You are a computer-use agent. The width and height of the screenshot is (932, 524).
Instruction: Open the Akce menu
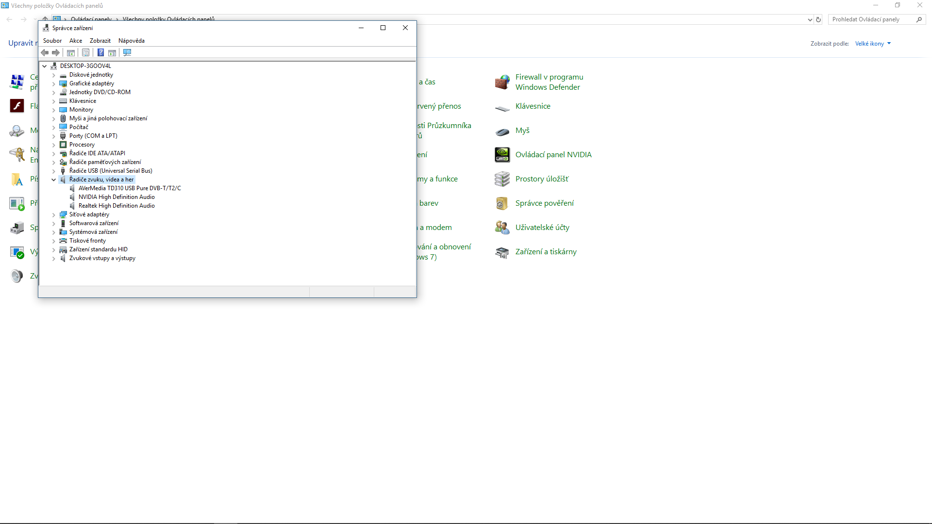pos(76,41)
